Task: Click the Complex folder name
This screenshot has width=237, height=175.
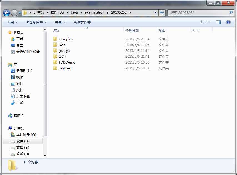Action: point(66,39)
